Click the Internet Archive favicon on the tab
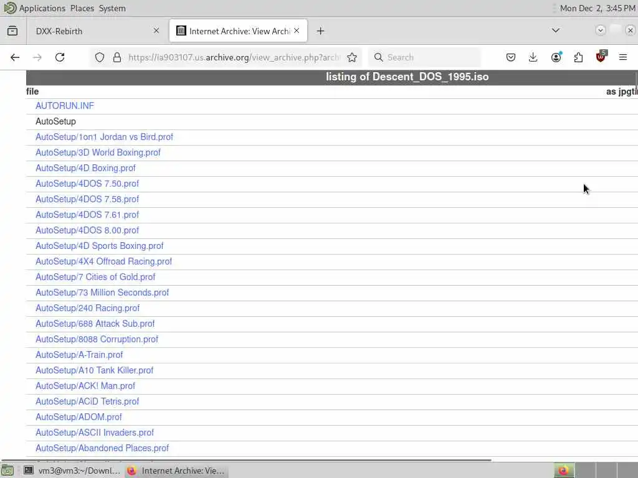 click(x=181, y=31)
